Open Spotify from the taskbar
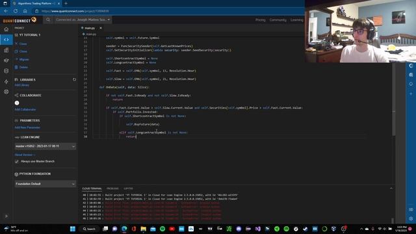416x234 pixels. point(162,229)
